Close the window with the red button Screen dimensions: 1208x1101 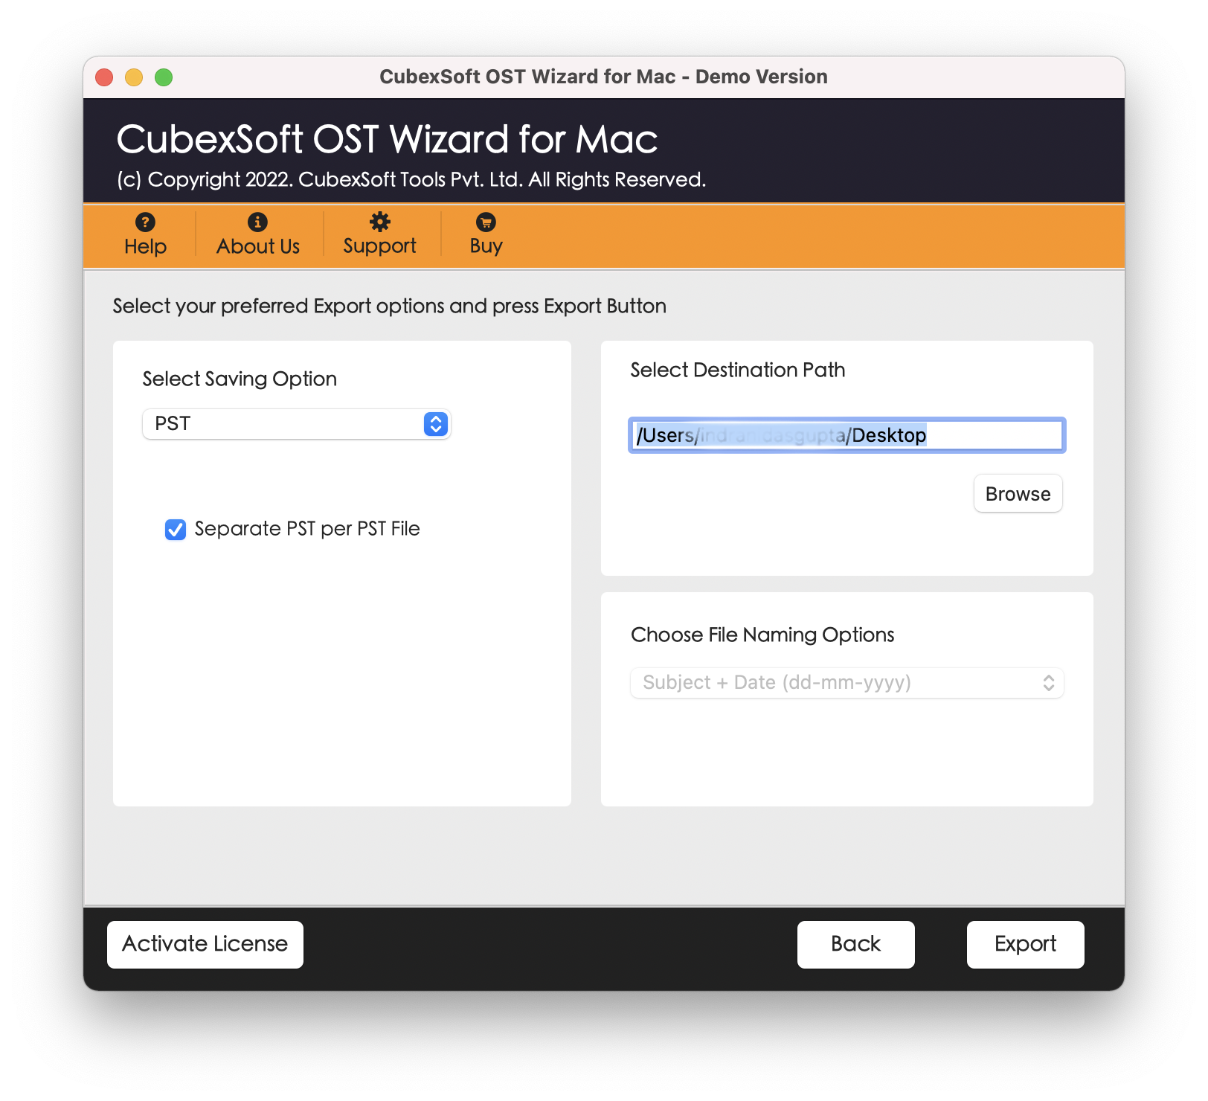105,77
